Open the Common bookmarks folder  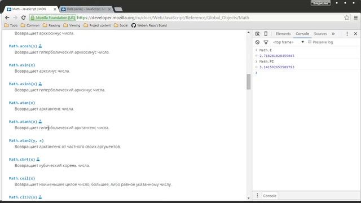click(x=30, y=25)
